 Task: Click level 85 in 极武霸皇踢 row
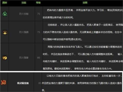[40, 83]
